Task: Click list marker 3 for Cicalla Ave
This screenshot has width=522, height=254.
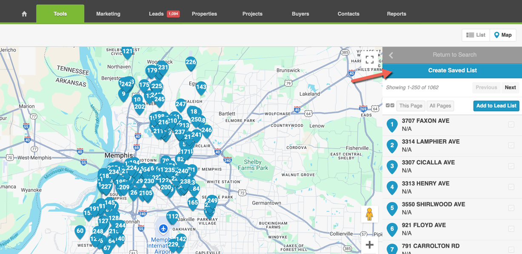Action: click(x=392, y=166)
